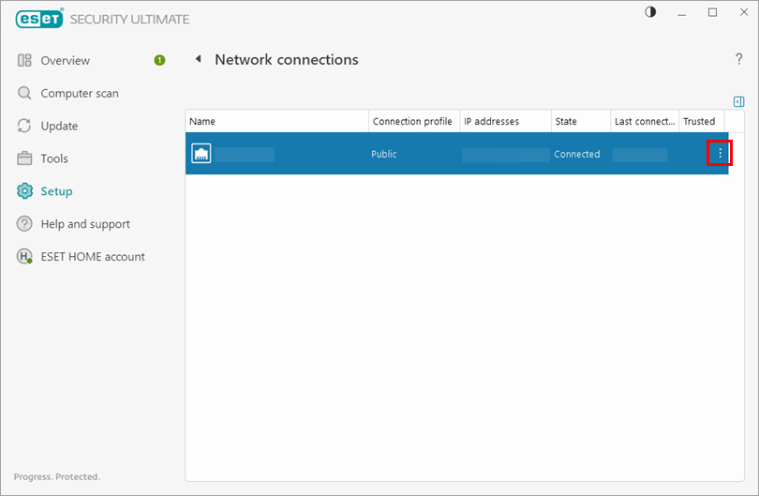Click the Computer scan magnifier icon
The image size is (759, 496).
click(24, 94)
